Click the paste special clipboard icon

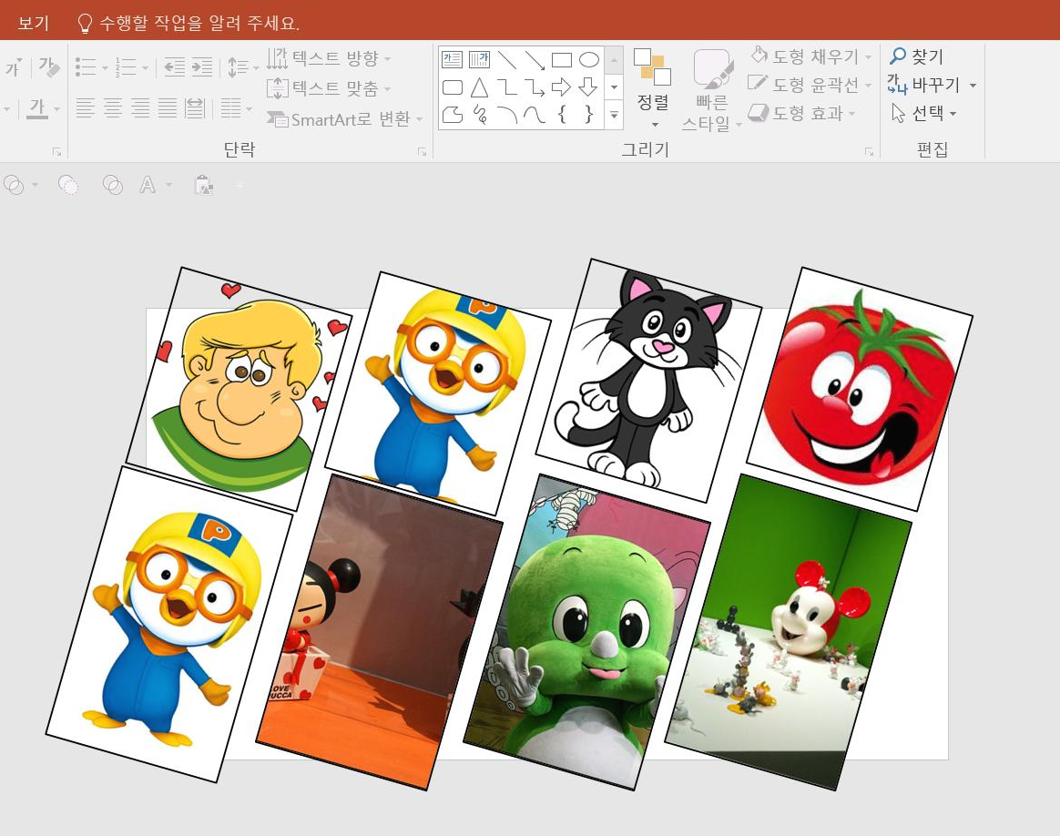pyautogui.click(x=204, y=185)
